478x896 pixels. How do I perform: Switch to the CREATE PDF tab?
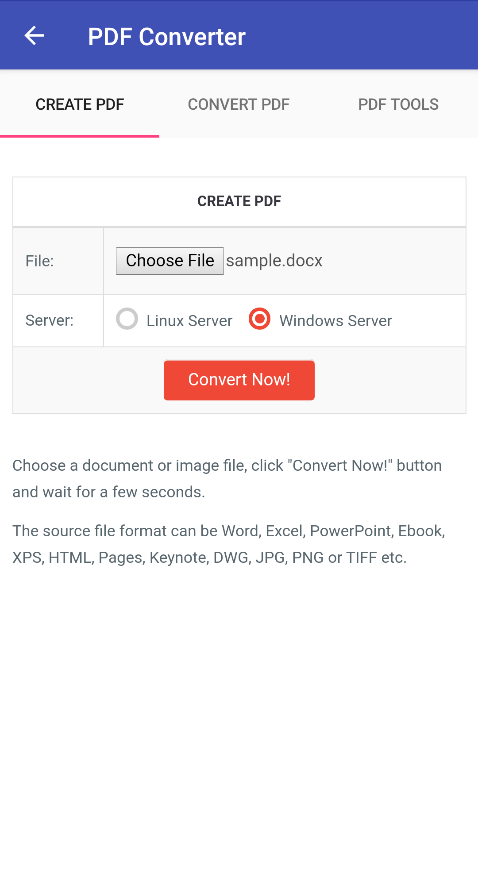pos(80,104)
